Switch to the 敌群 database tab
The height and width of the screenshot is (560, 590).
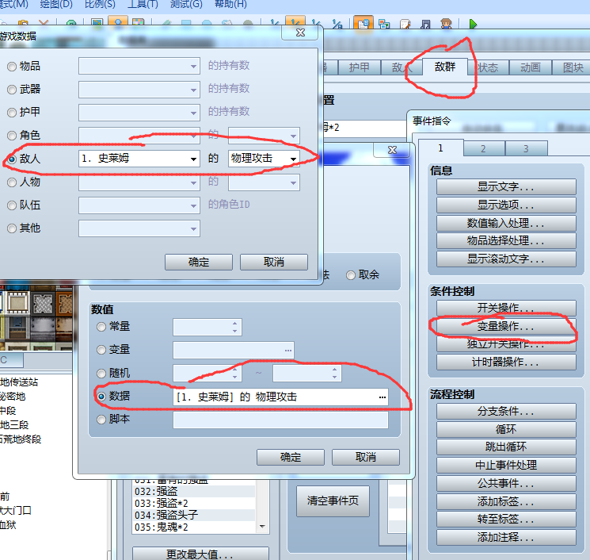[x=445, y=67]
